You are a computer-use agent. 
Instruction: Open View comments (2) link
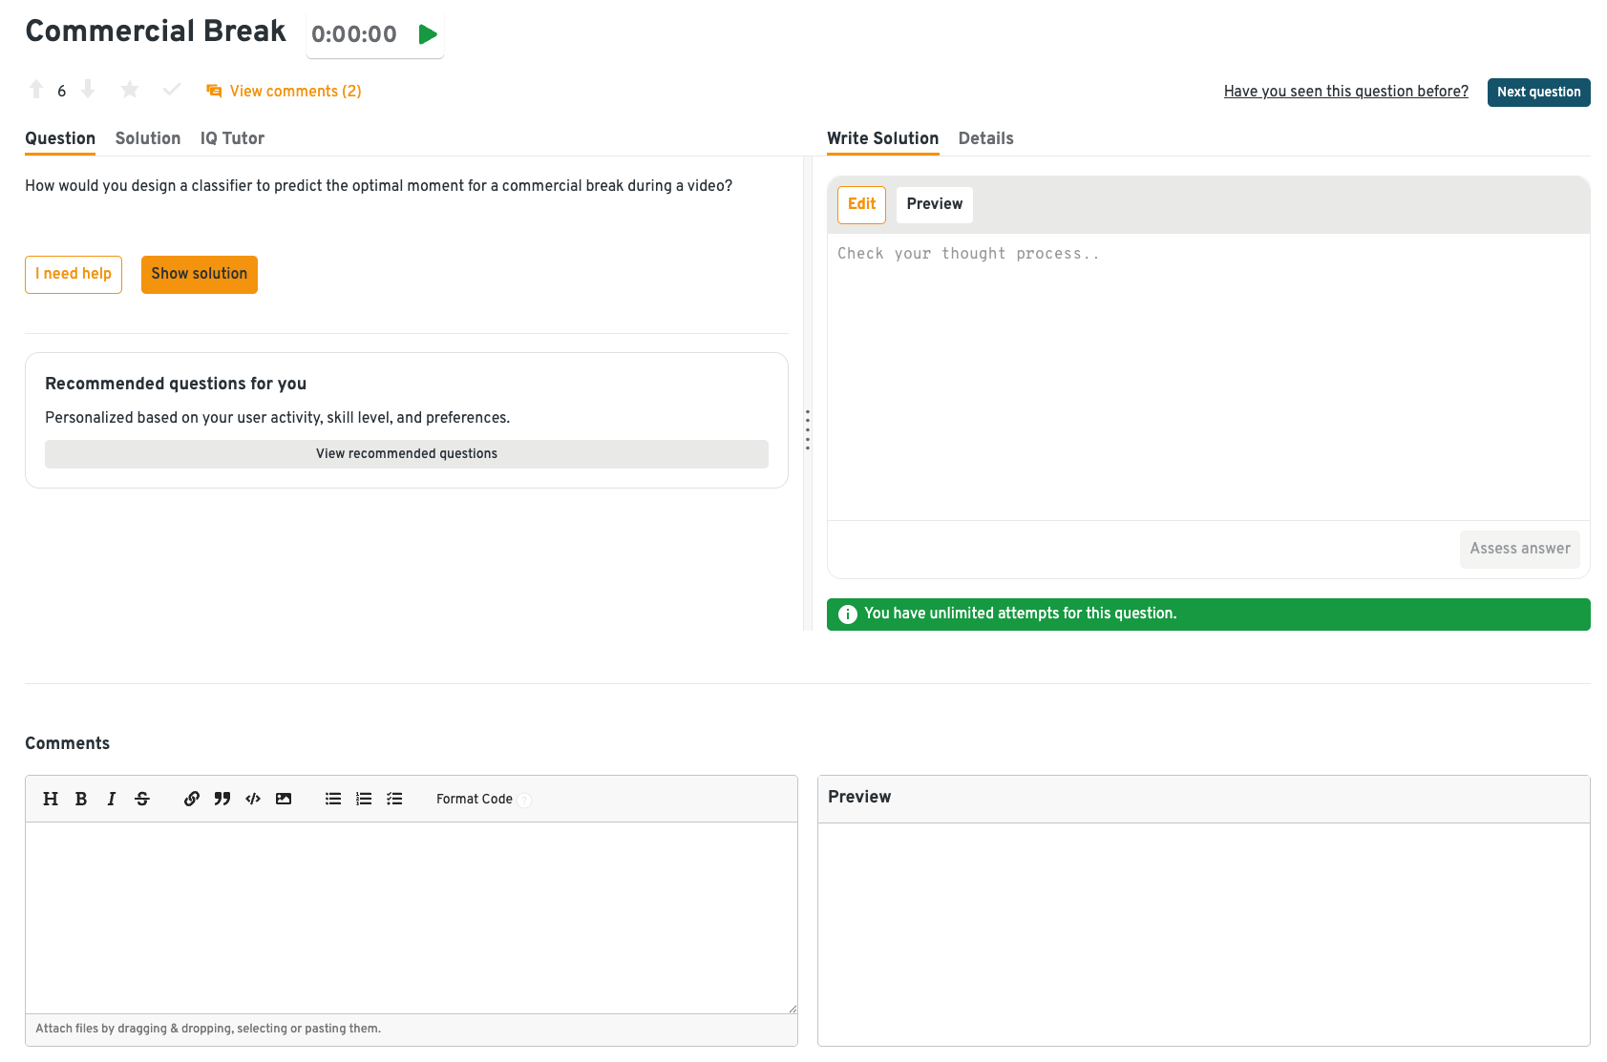point(295,91)
